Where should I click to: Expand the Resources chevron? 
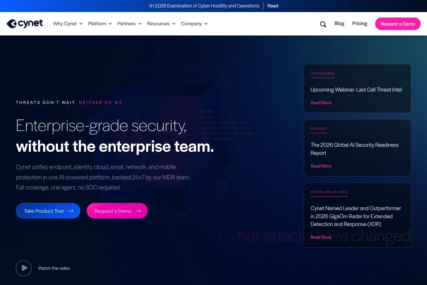click(174, 24)
